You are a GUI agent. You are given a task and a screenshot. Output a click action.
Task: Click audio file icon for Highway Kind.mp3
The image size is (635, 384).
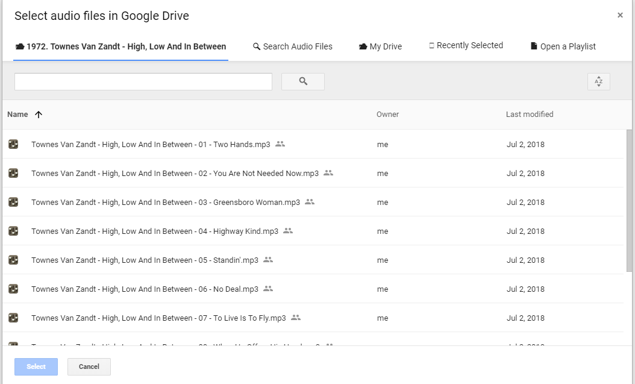point(13,231)
